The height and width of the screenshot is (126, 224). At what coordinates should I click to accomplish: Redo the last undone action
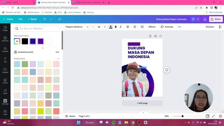pos(51,19)
